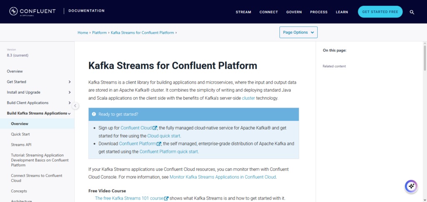Open the STREAM menu
This screenshot has height=202, width=427.
(x=244, y=12)
